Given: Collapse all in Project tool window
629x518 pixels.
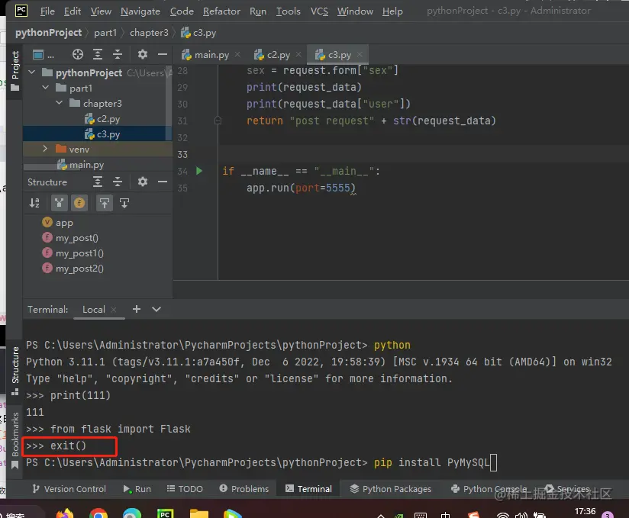Looking at the screenshot, I should coord(117,54).
